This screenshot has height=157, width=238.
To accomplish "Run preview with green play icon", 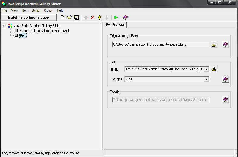I will (116, 18).
